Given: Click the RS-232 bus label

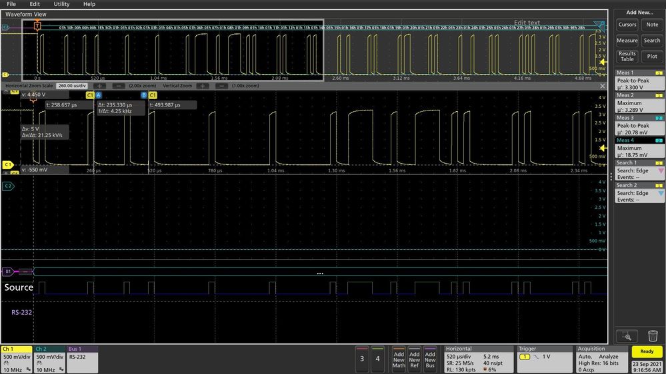Looking at the screenshot, I should click(x=21, y=313).
